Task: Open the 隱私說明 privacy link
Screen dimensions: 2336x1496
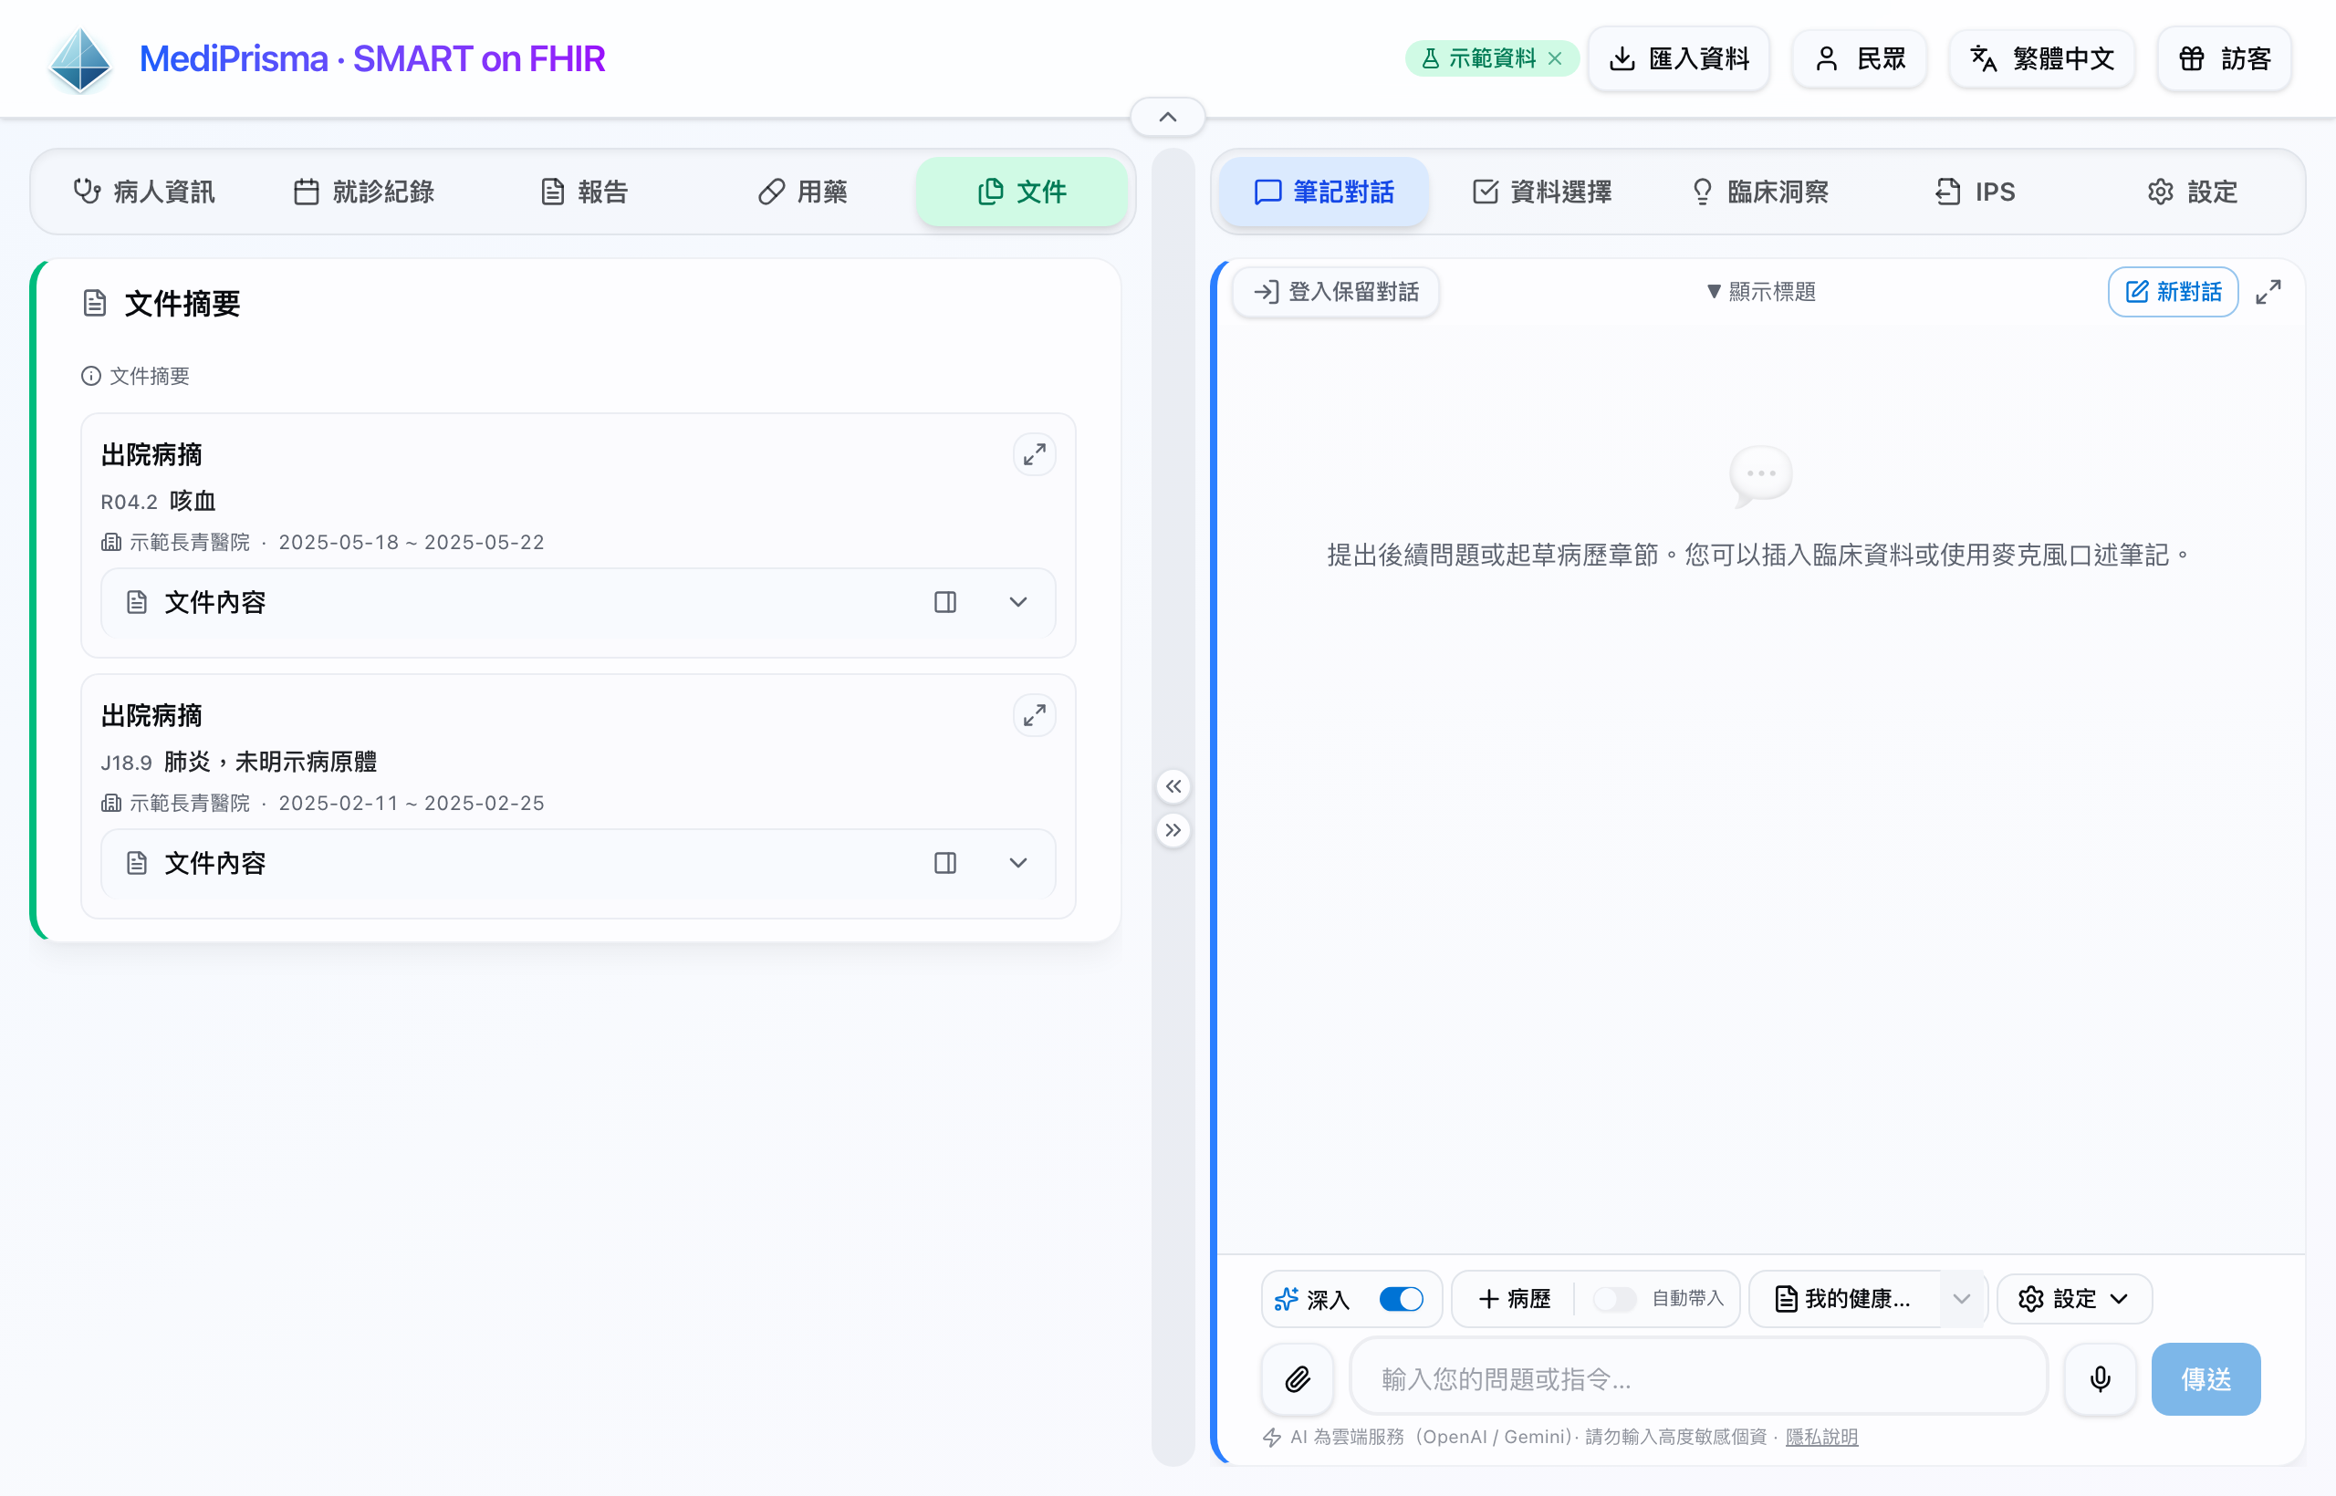Action: point(1821,1437)
